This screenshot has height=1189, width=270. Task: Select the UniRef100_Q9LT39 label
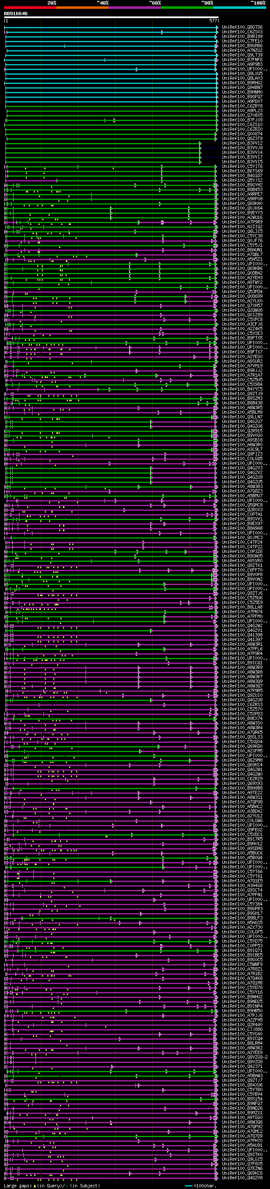[x=242, y=55]
